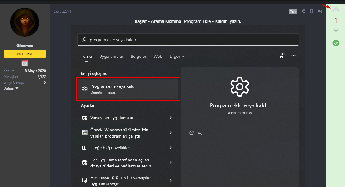This screenshot has height=187, width=345.
Task: Click the green best answer checkmark
Action: coord(336,43)
